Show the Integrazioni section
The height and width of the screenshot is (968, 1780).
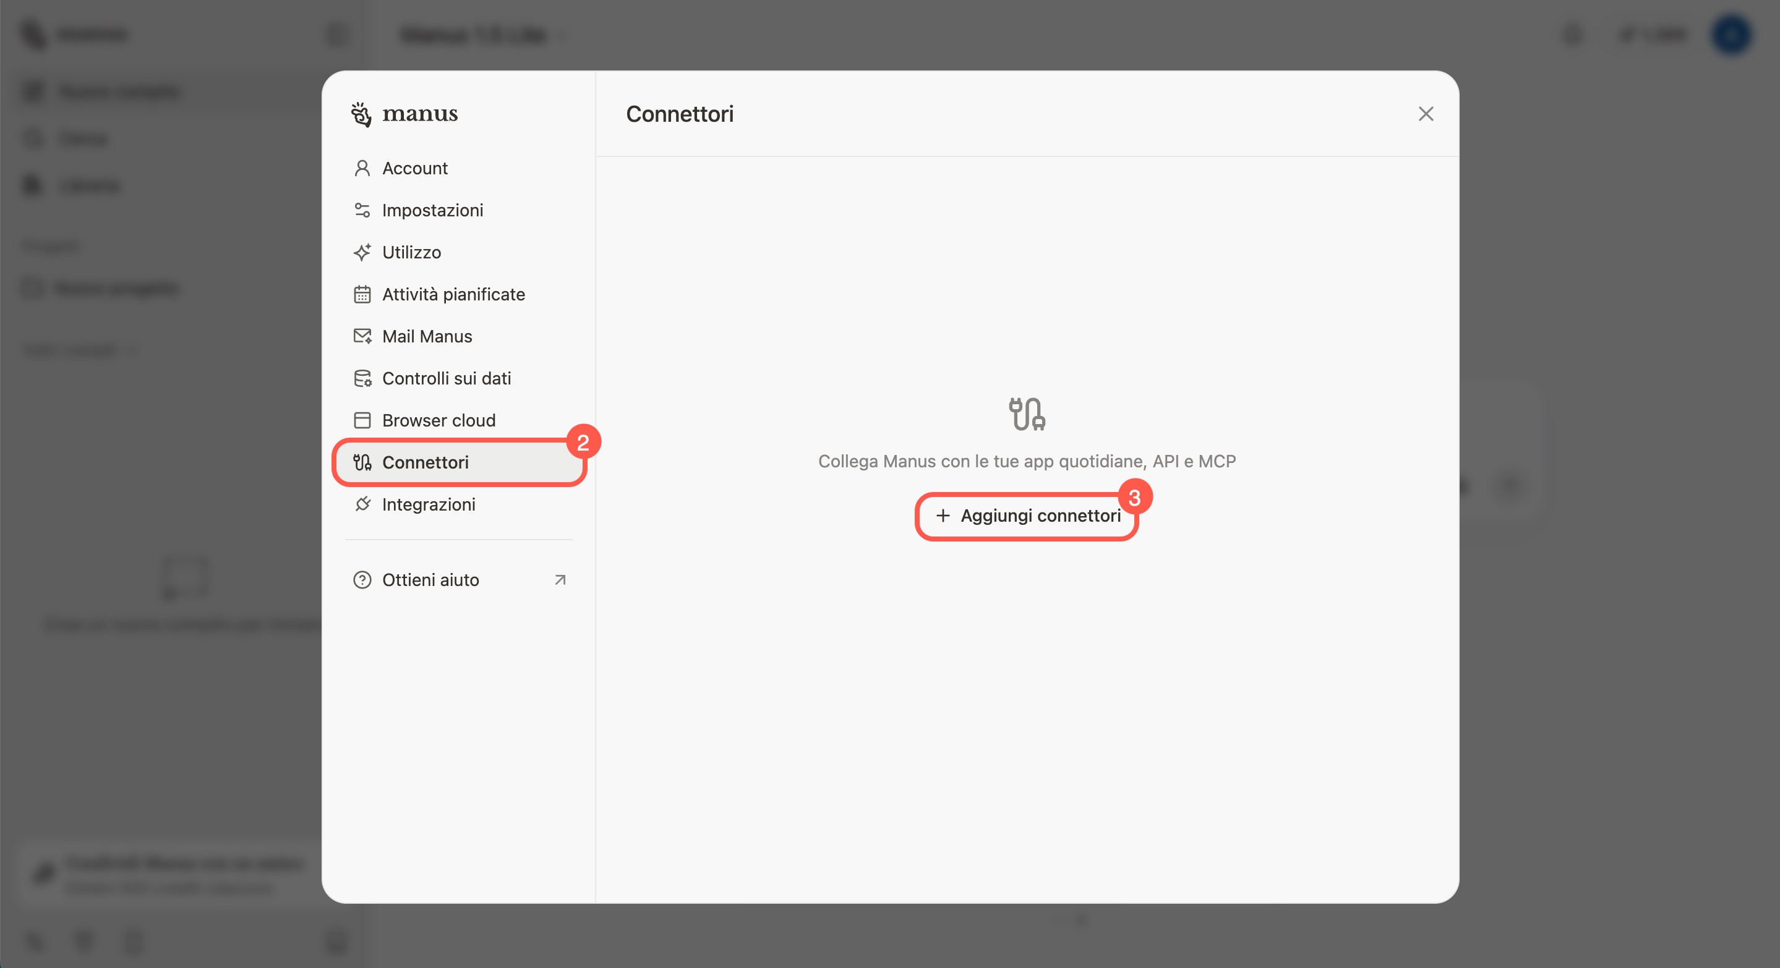pos(429,505)
